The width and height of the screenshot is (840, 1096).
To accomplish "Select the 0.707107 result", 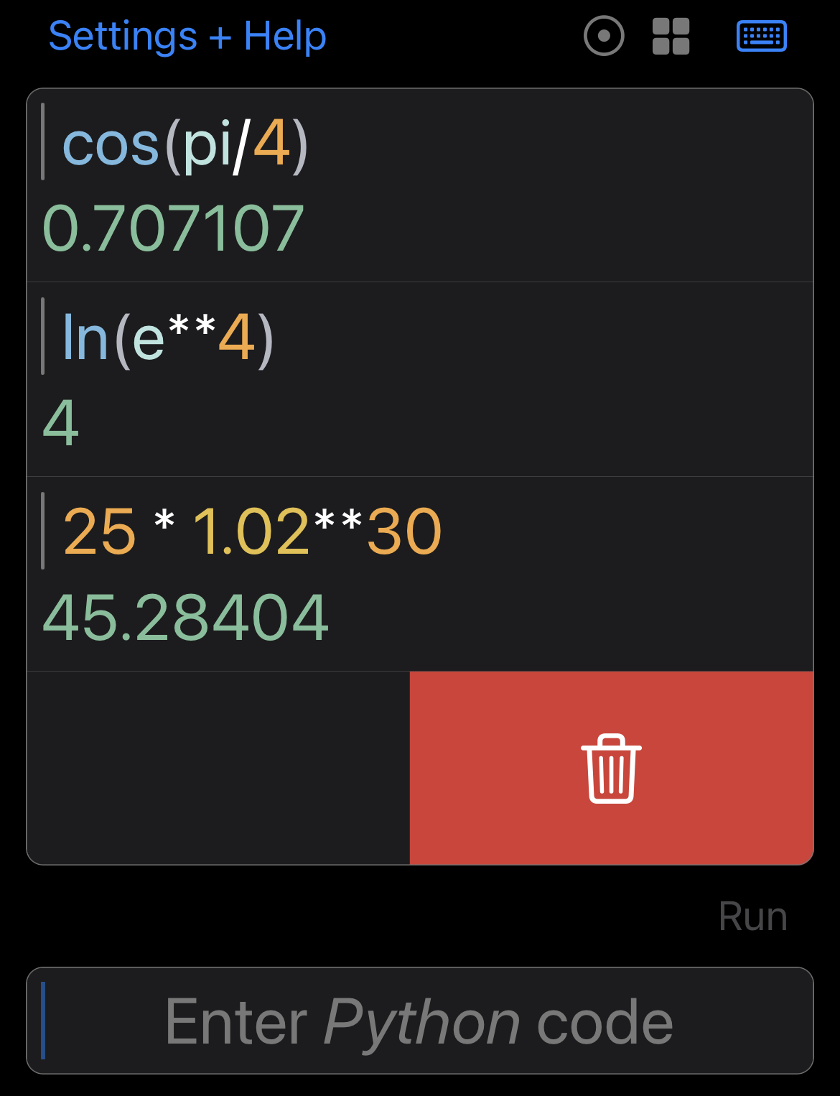I will click(x=173, y=228).
